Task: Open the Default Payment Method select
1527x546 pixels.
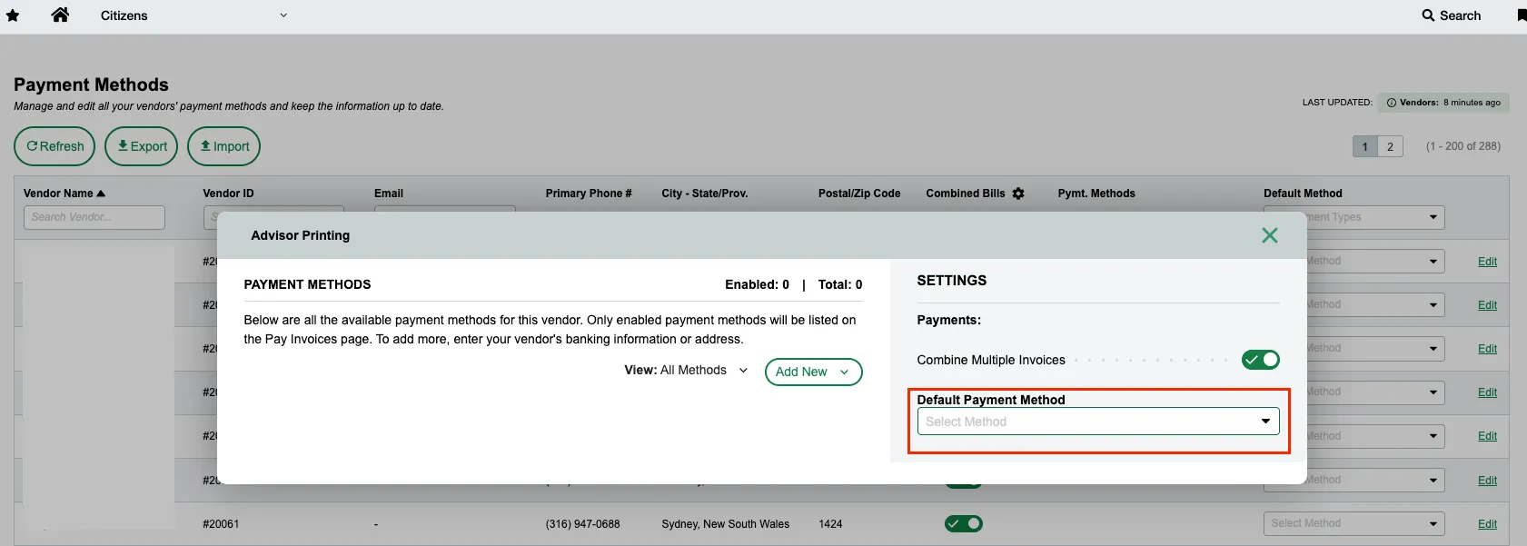Action: click(1098, 422)
